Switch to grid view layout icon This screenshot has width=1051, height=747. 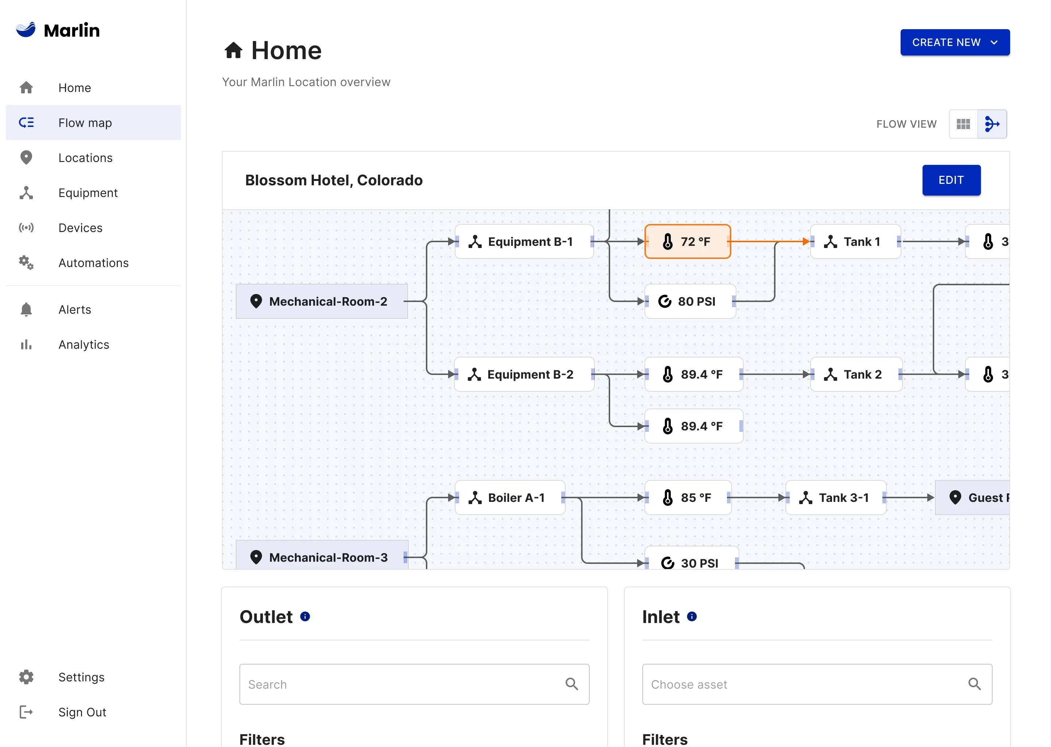point(963,124)
